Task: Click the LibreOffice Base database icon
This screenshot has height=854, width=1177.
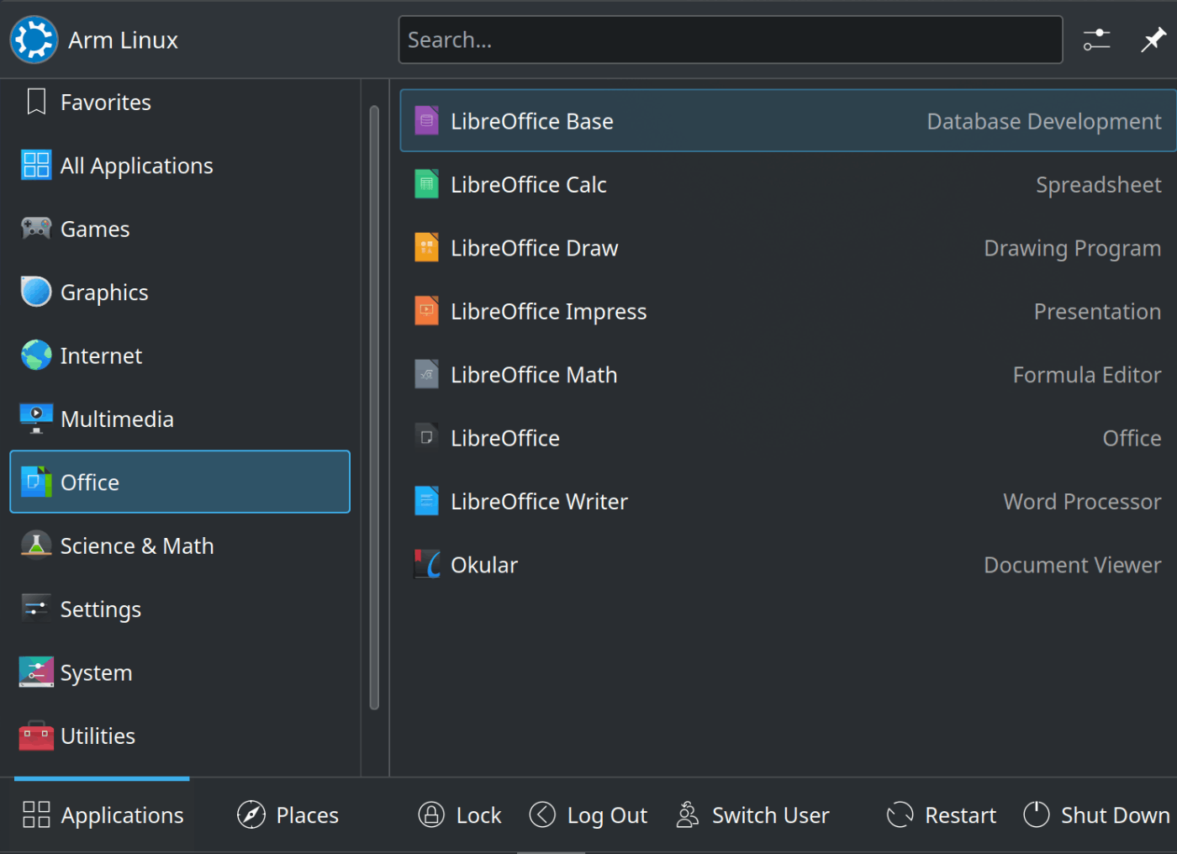Action: click(426, 121)
